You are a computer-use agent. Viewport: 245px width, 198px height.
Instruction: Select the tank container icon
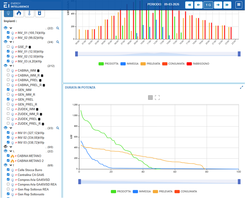click(x=40, y=13)
